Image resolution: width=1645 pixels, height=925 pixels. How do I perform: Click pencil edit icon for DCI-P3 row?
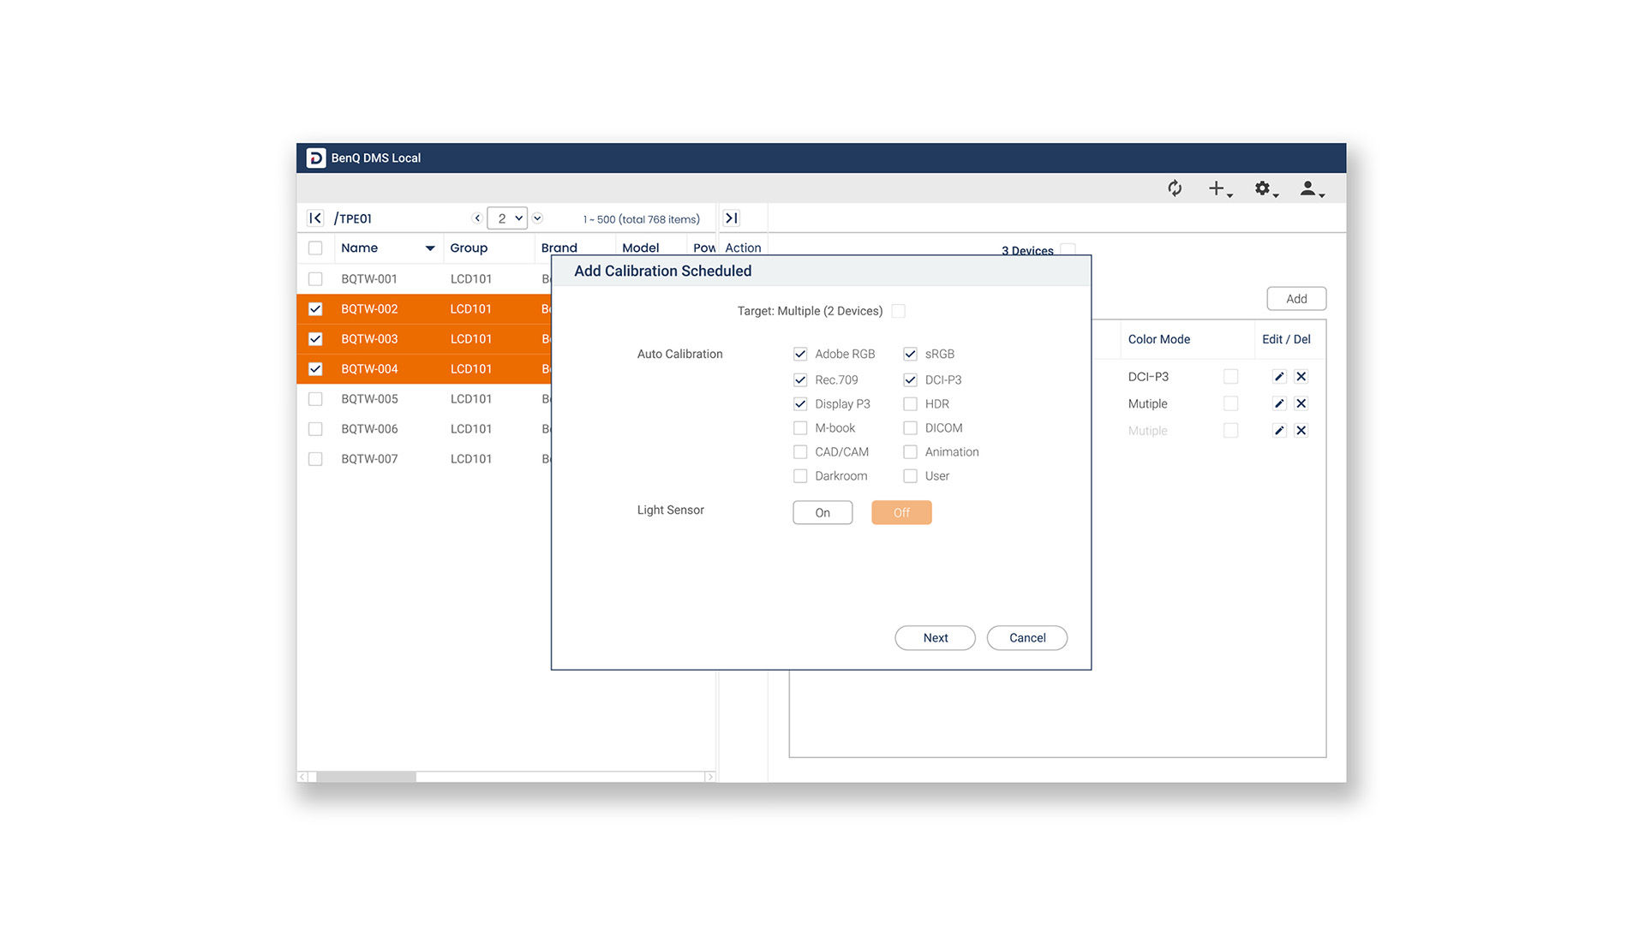tap(1279, 377)
